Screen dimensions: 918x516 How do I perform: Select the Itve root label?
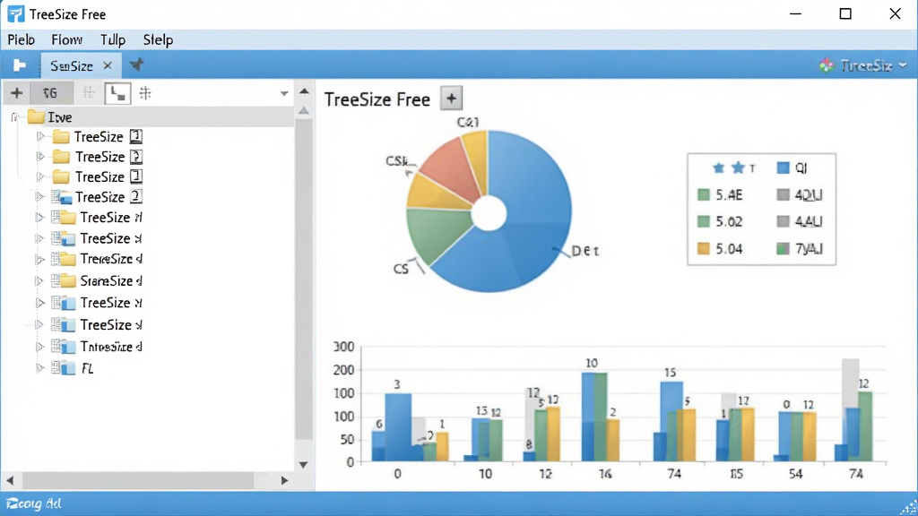[60, 117]
